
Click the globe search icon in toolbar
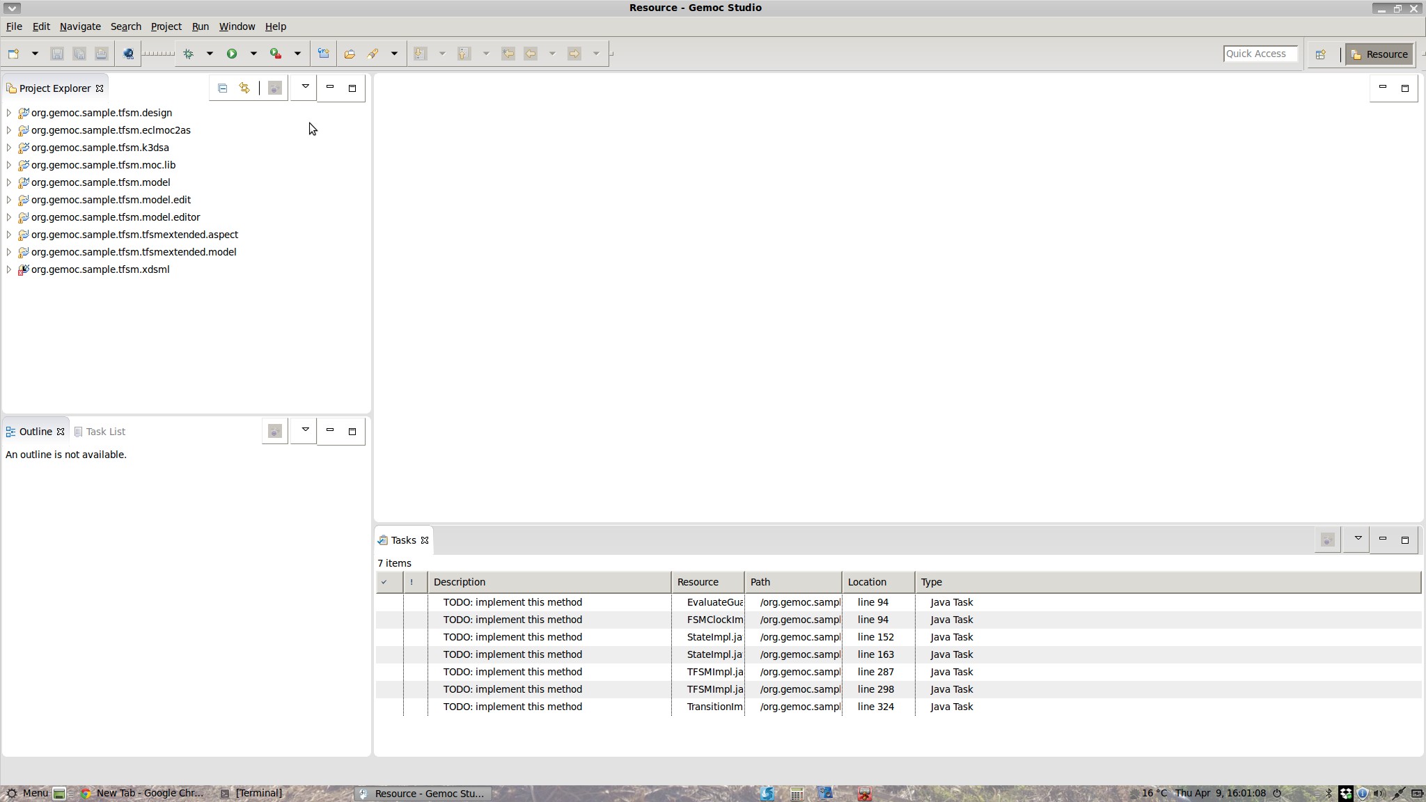click(x=128, y=54)
